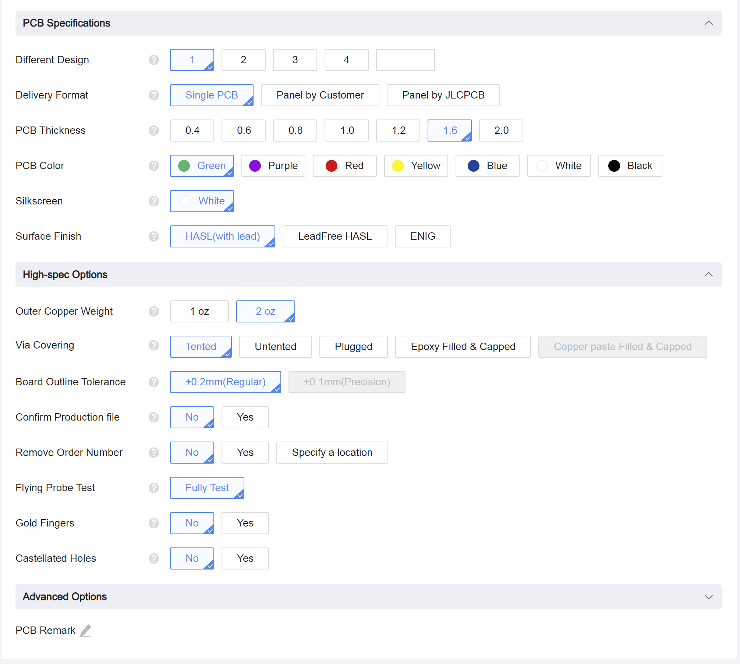Image resolution: width=740 pixels, height=664 pixels.
Task: Open help for Delivery Format
Action: pos(153,95)
